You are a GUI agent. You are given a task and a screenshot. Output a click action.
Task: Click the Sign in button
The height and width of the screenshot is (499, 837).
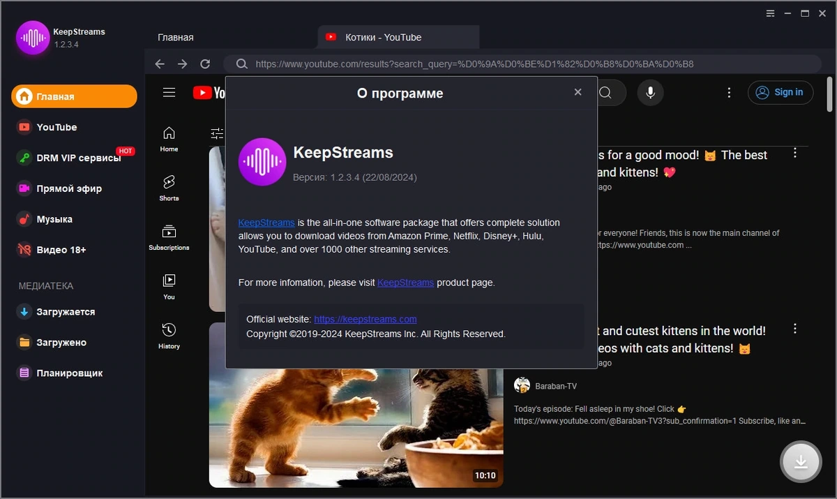coord(781,92)
